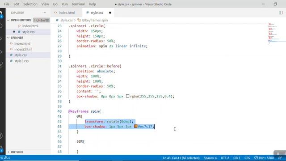Click the Ln 43, Col 41 status item
Viewport: 286px width, 161px height.
pyautogui.click(x=181, y=158)
